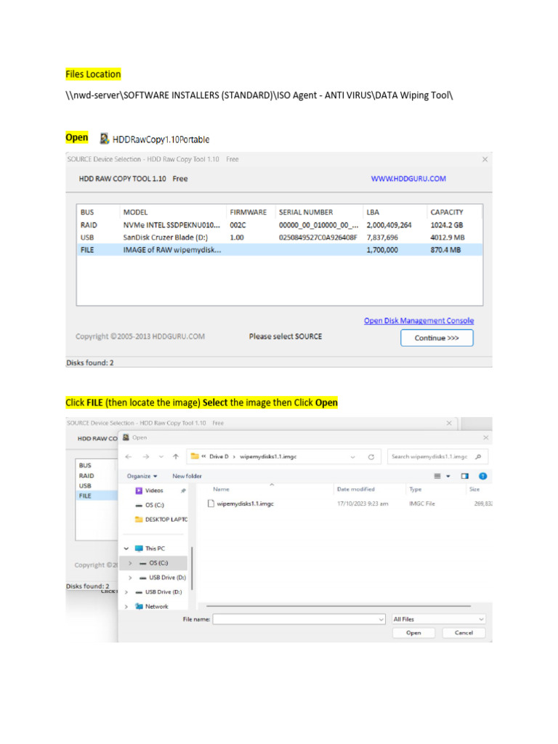
Task: Click the This PC monitor icon
Action: pyautogui.click(x=139, y=549)
